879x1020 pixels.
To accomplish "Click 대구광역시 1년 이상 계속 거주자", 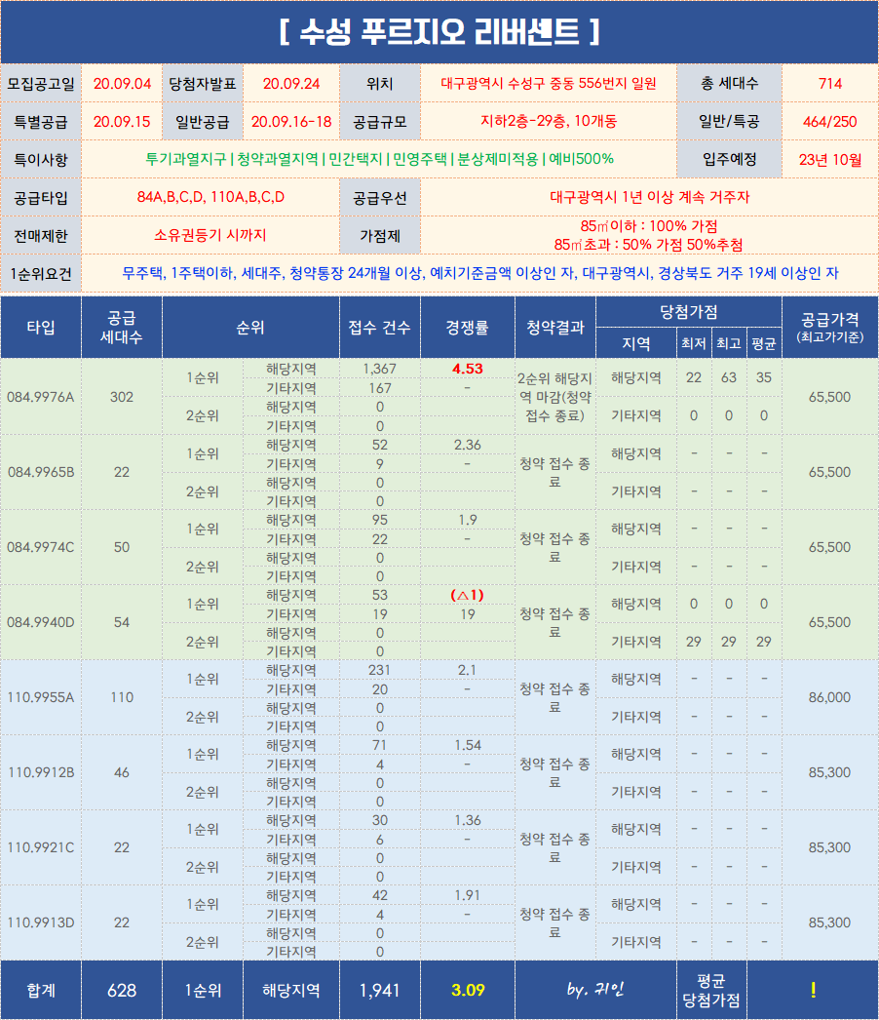I will tap(649, 197).
